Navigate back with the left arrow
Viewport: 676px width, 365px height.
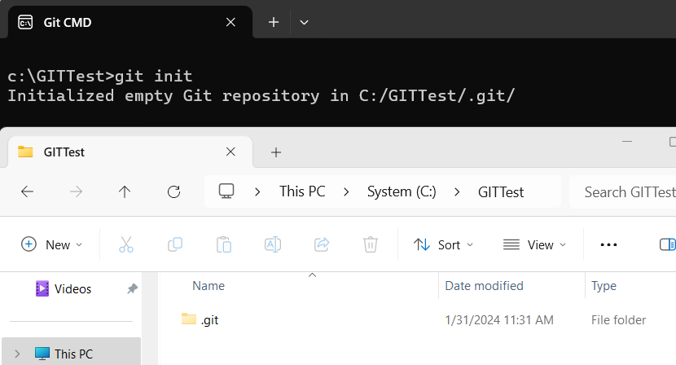(27, 191)
